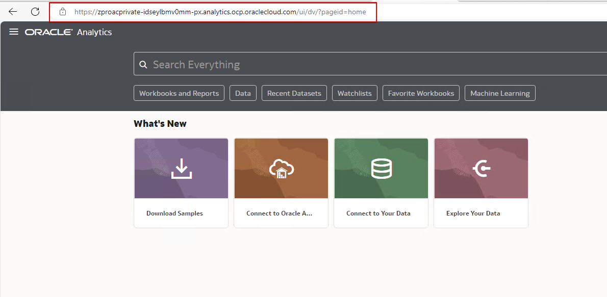The width and height of the screenshot is (607, 297).
Task: Open Connect to Oracle A... card
Action: tap(281, 183)
